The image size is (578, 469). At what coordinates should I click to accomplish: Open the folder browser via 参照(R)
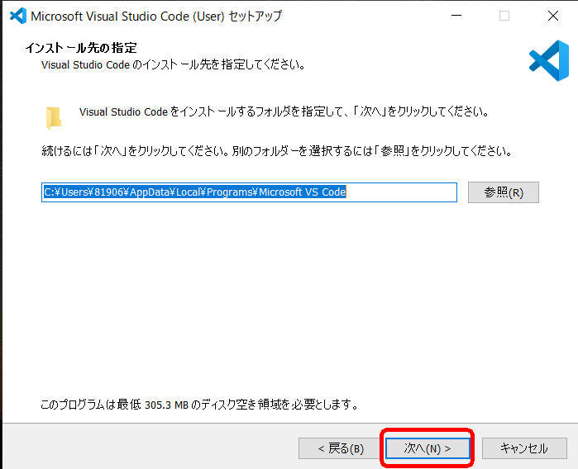(x=504, y=192)
